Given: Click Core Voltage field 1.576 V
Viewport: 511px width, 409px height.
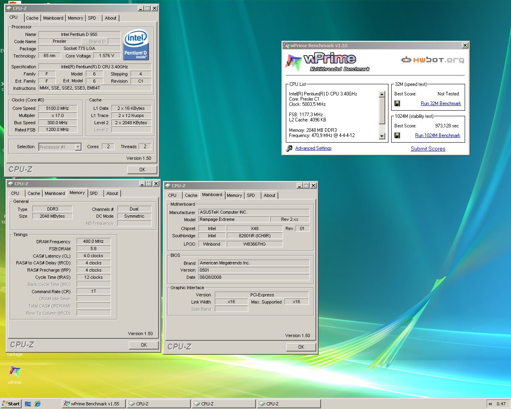Looking at the screenshot, I should (107, 56).
